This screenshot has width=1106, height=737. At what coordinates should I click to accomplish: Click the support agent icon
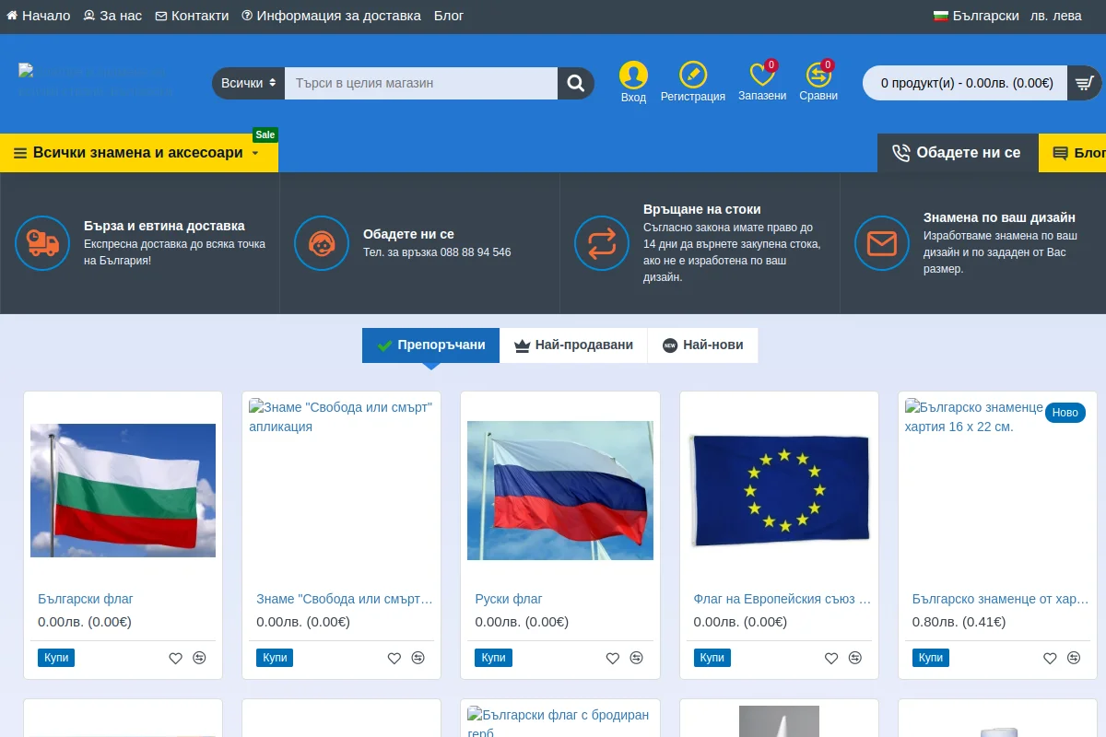click(322, 243)
